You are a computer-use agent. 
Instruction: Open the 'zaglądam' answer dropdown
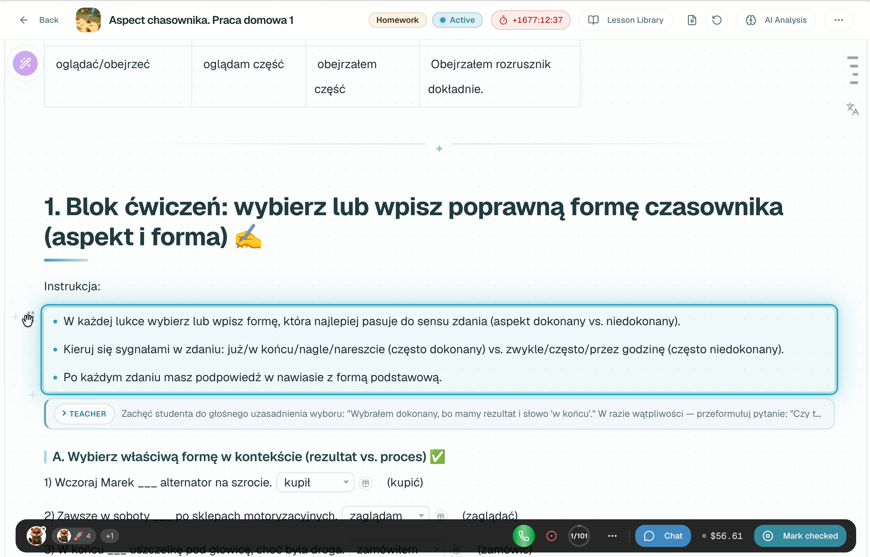(x=385, y=515)
